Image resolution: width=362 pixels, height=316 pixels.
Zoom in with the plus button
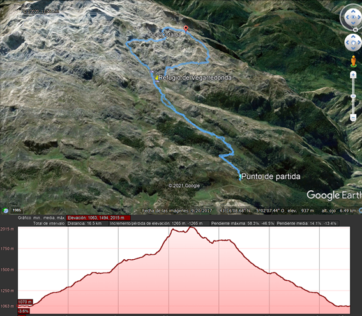[x=353, y=75]
